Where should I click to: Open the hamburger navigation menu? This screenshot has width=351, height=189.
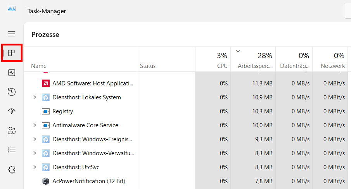point(12,34)
